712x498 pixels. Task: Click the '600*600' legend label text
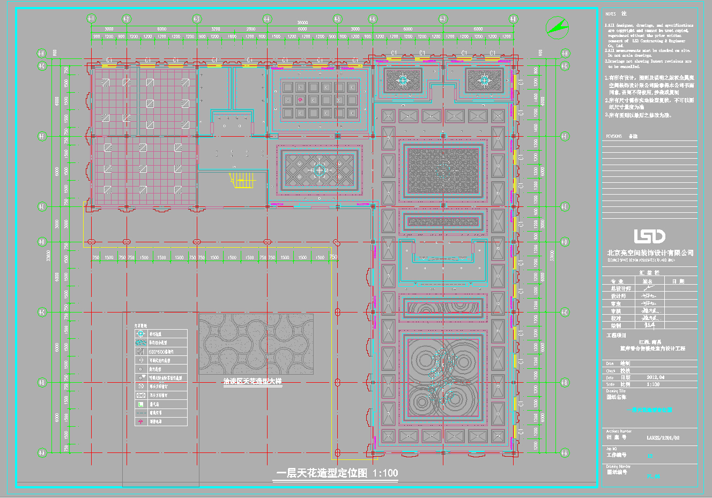161,351
